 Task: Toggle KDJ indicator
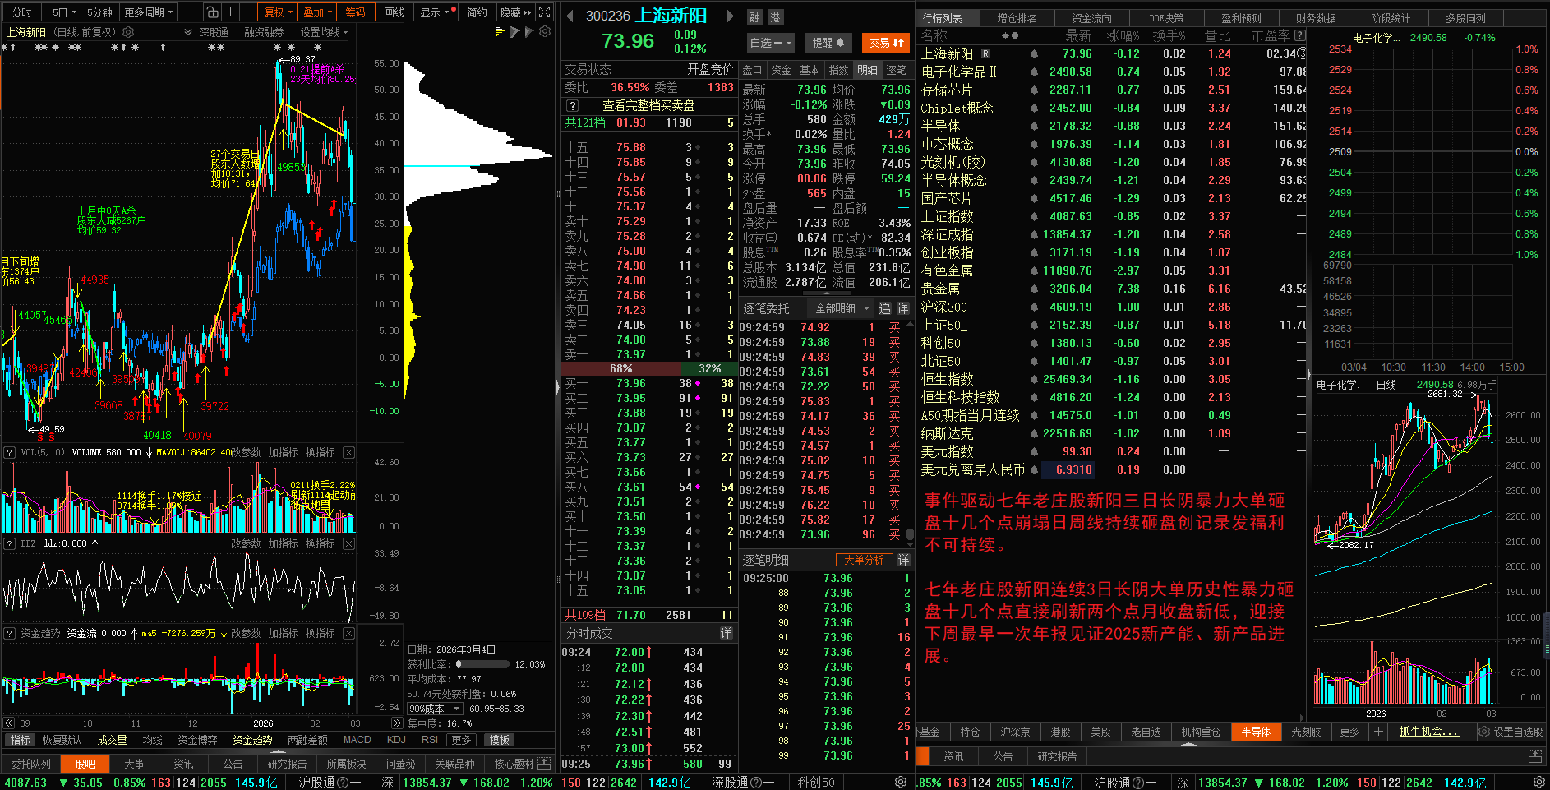pos(396,740)
